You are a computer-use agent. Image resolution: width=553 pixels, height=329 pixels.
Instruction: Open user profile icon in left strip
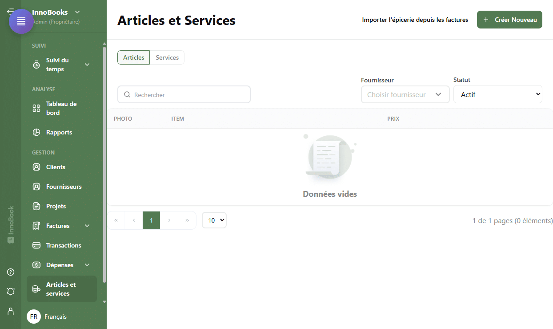[x=11, y=311]
